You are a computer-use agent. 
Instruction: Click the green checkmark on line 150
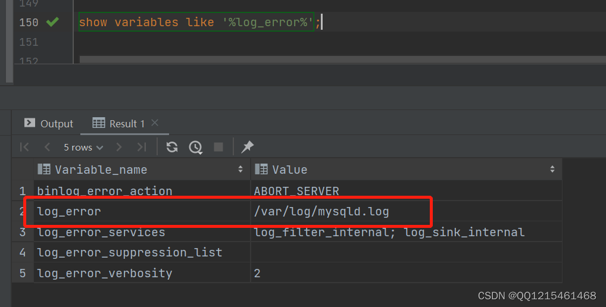pos(52,22)
